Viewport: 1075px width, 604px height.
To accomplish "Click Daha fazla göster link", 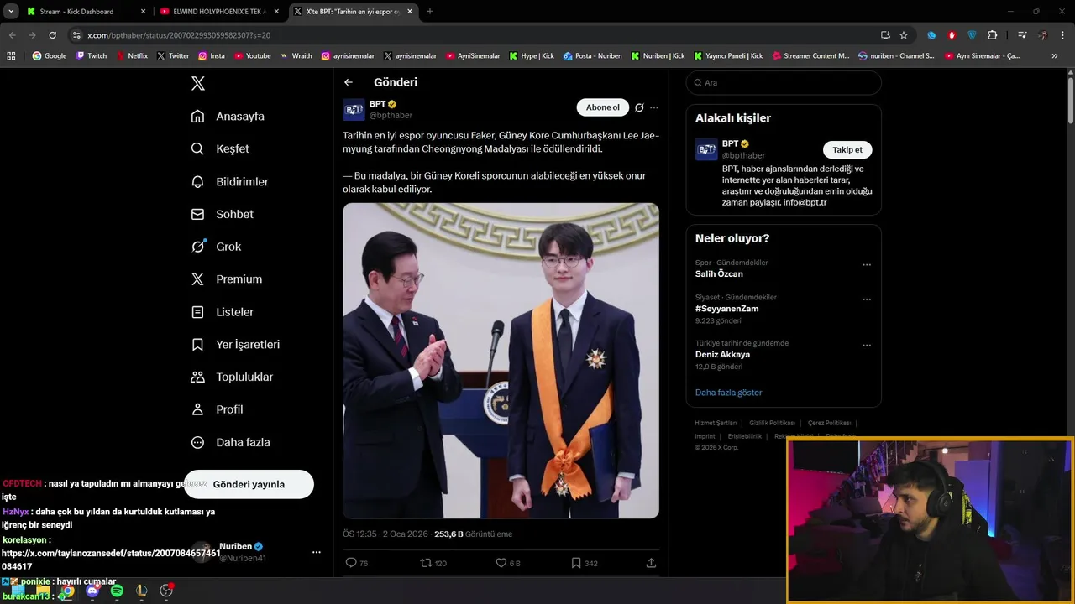I will [729, 393].
